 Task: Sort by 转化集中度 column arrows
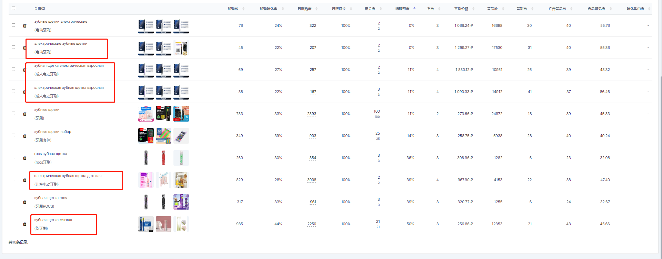[650, 9]
